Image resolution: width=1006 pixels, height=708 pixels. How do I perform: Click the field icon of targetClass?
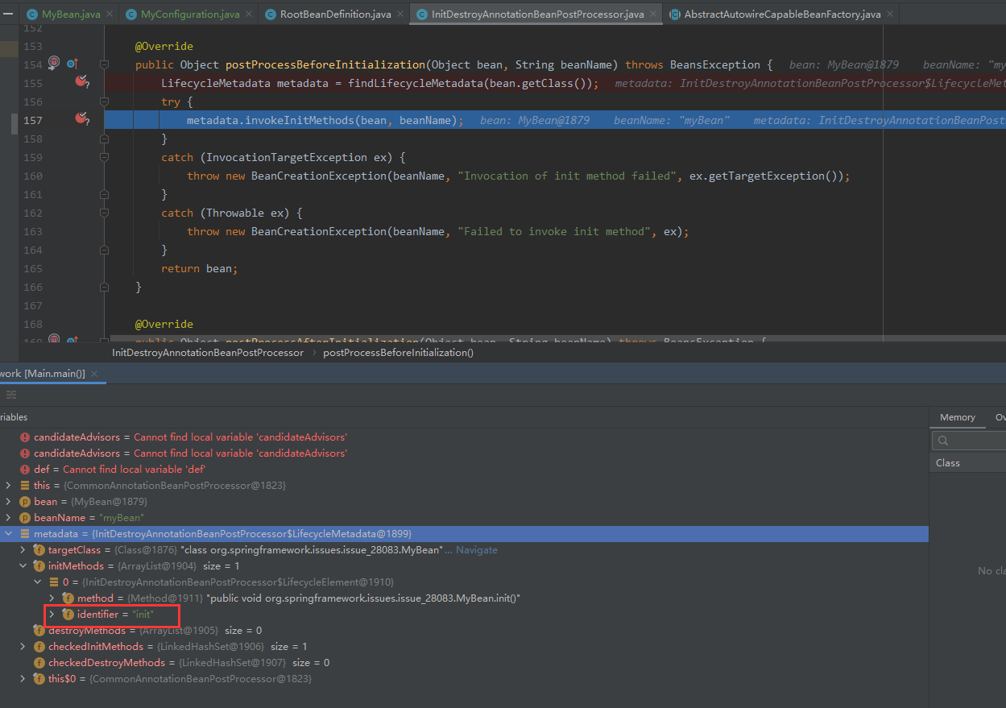click(39, 550)
